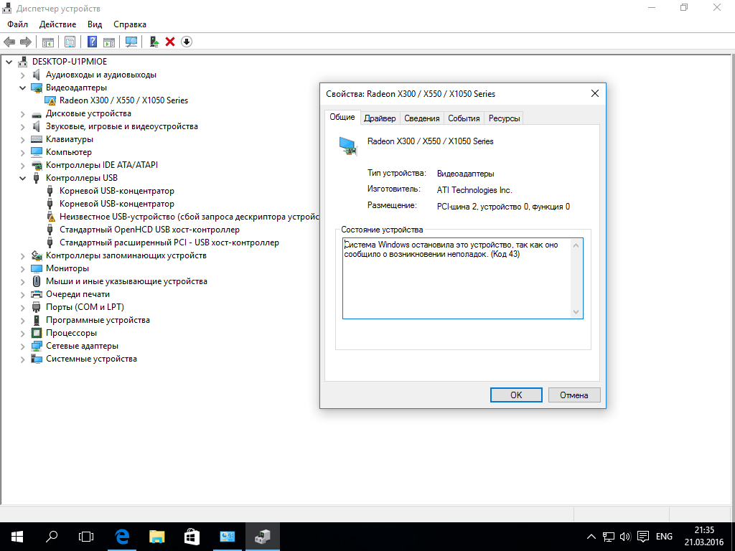Open the Вид menu
This screenshot has height=551, width=735.
(x=95, y=24)
